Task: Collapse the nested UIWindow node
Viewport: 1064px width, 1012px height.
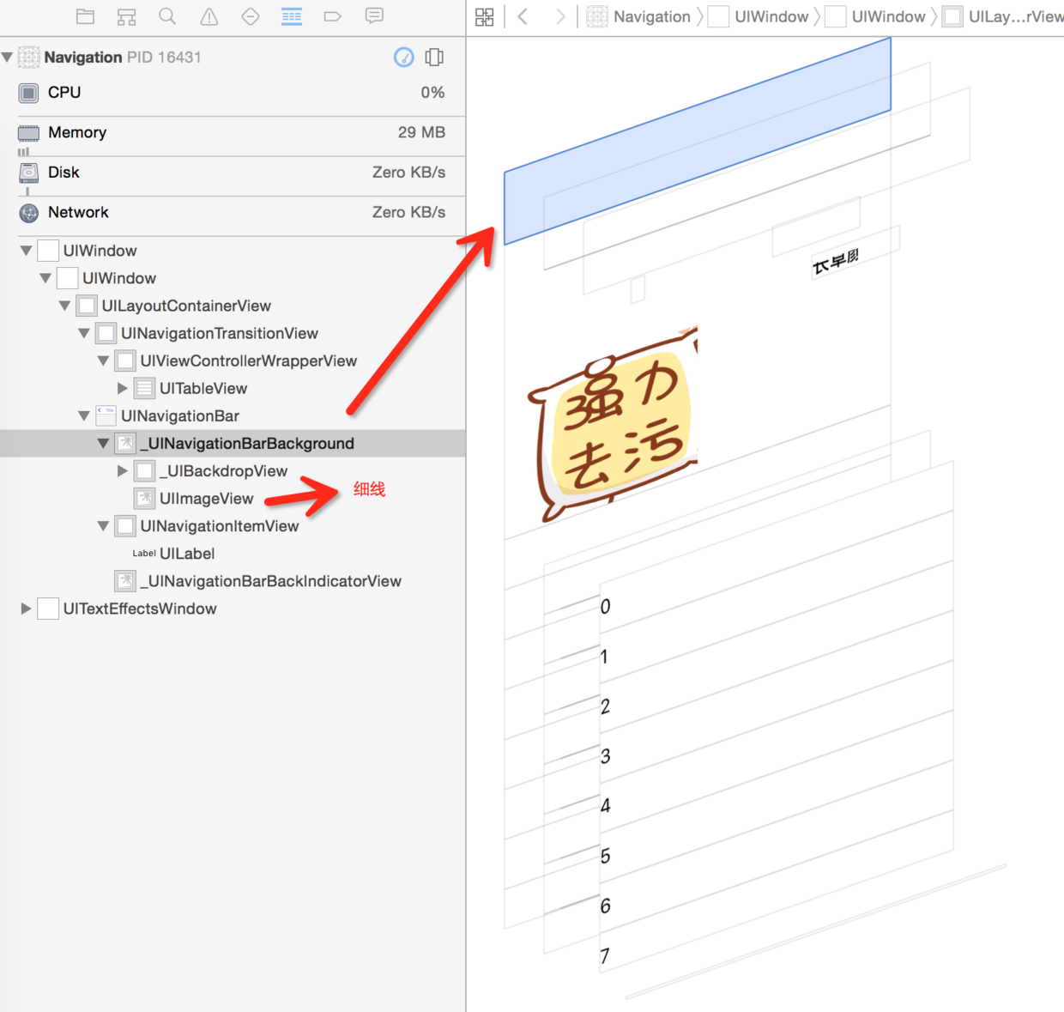Action: pyautogui.click(x=45, y=278)
